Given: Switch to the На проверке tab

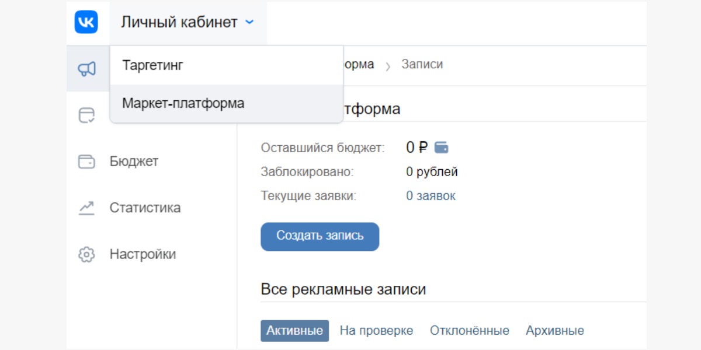Looking at the screenshot, I should click(376, 331).
